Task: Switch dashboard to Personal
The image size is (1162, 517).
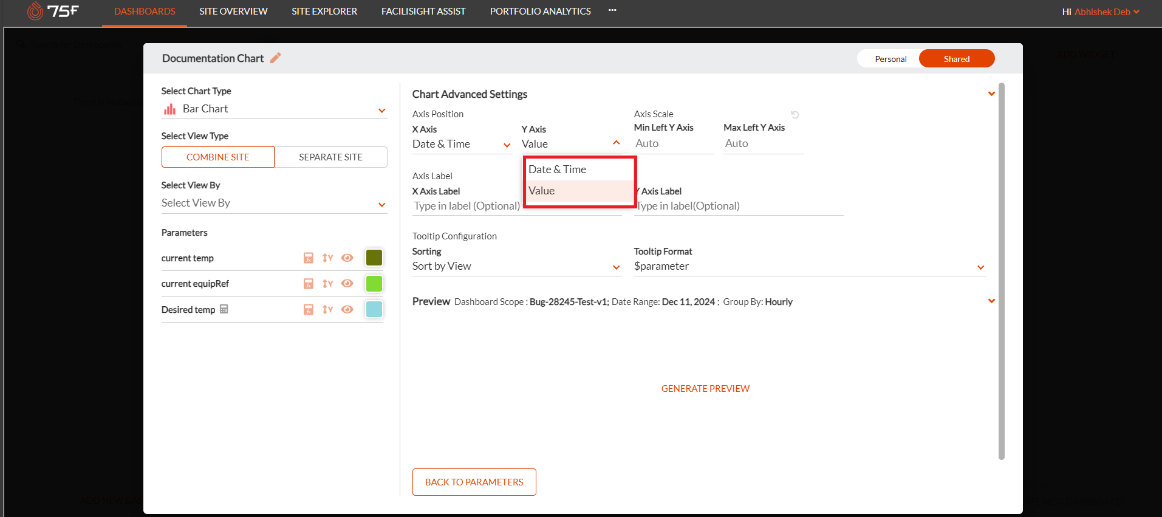Action: coord(890,59)
